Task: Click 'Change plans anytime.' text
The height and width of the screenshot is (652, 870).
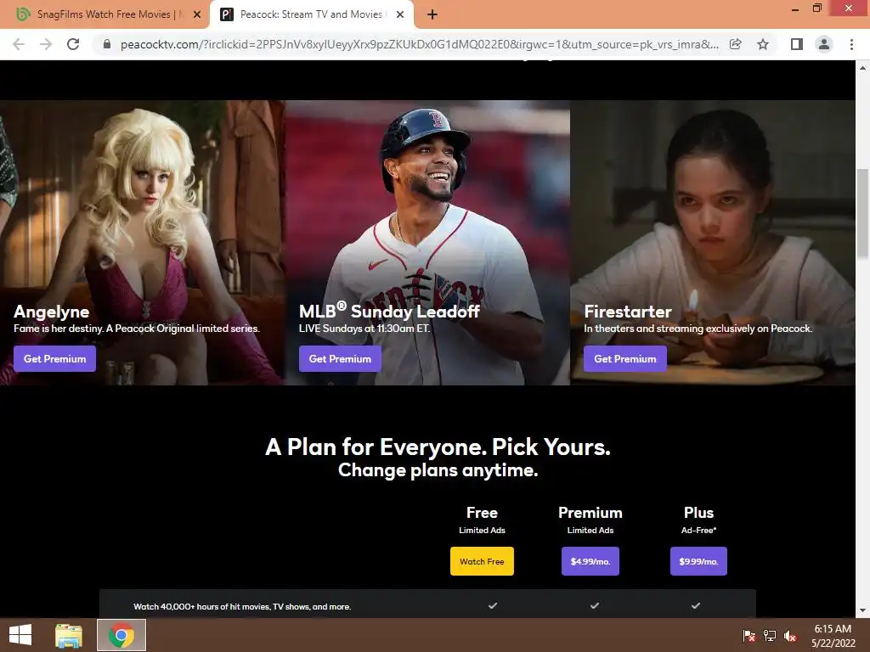Action: click(438, 470)
